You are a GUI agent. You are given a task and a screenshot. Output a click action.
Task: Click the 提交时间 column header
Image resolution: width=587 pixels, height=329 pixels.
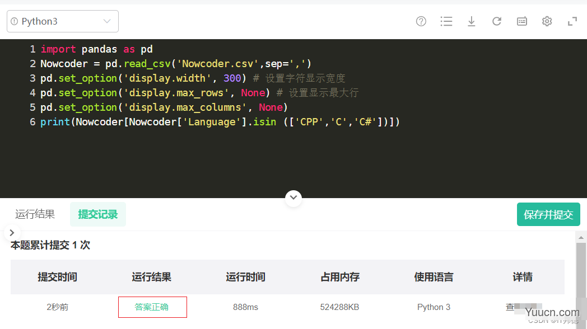[x=57, y=277]
